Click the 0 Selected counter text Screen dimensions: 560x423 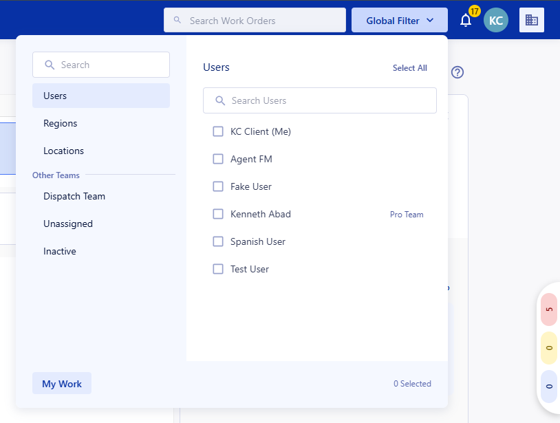412,384
